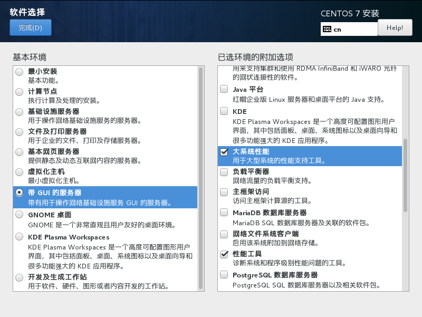The height and width of the screenshot is (317, 422).
Task: Tick the 网络文件系统客户端 checkbox
Action: [224, 234]
